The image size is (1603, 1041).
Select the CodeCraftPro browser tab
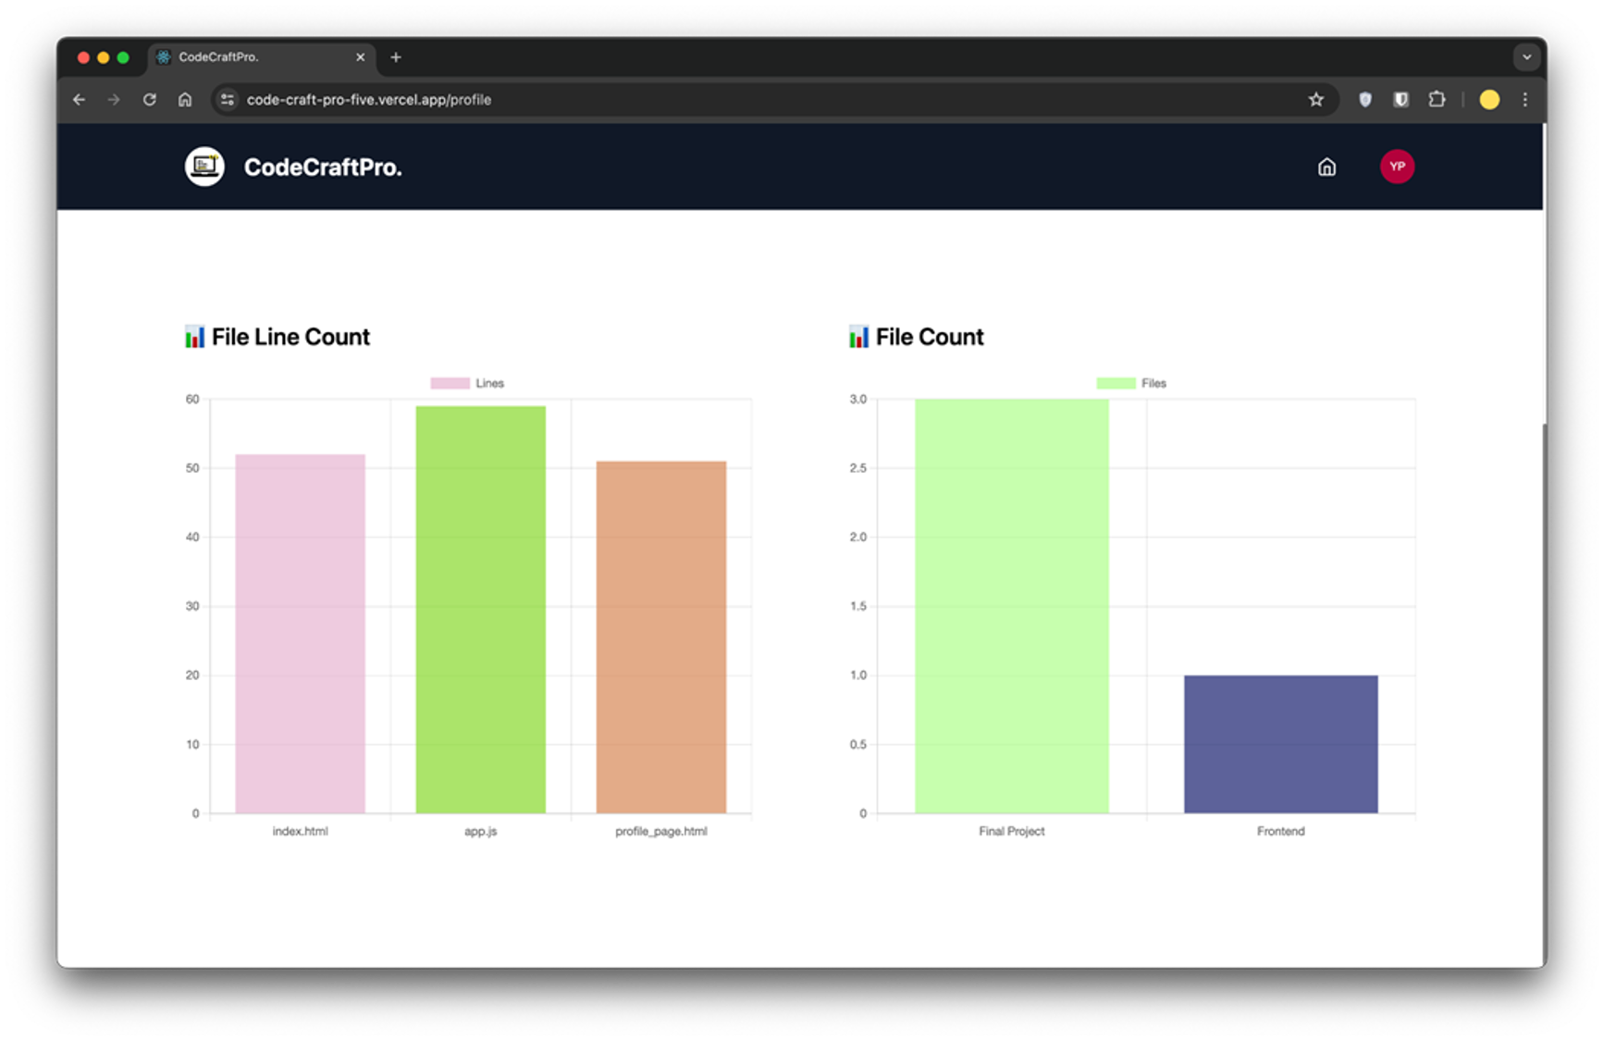(262, 57)
